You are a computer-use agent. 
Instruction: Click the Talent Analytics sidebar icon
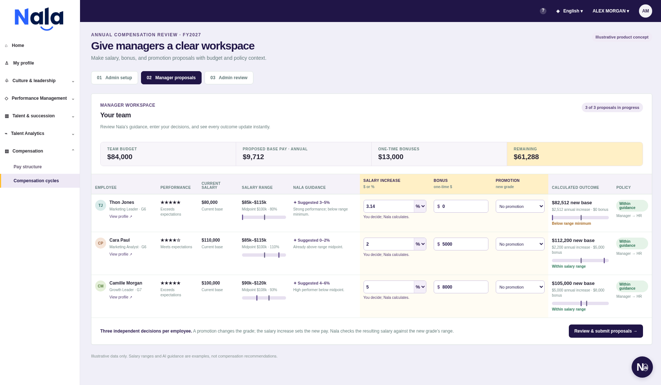(x=6, y=133)
